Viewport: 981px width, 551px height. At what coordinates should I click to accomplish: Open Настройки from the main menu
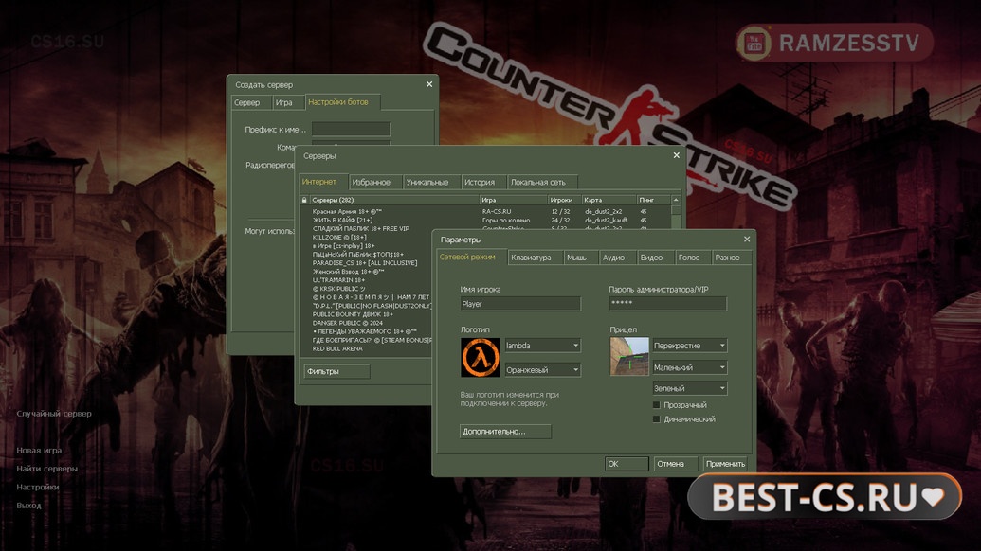(38, 487)
